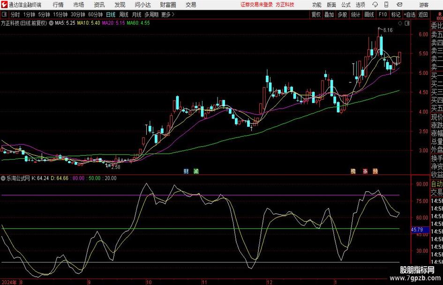Click the green 减 marker

(x=196, y=171)
